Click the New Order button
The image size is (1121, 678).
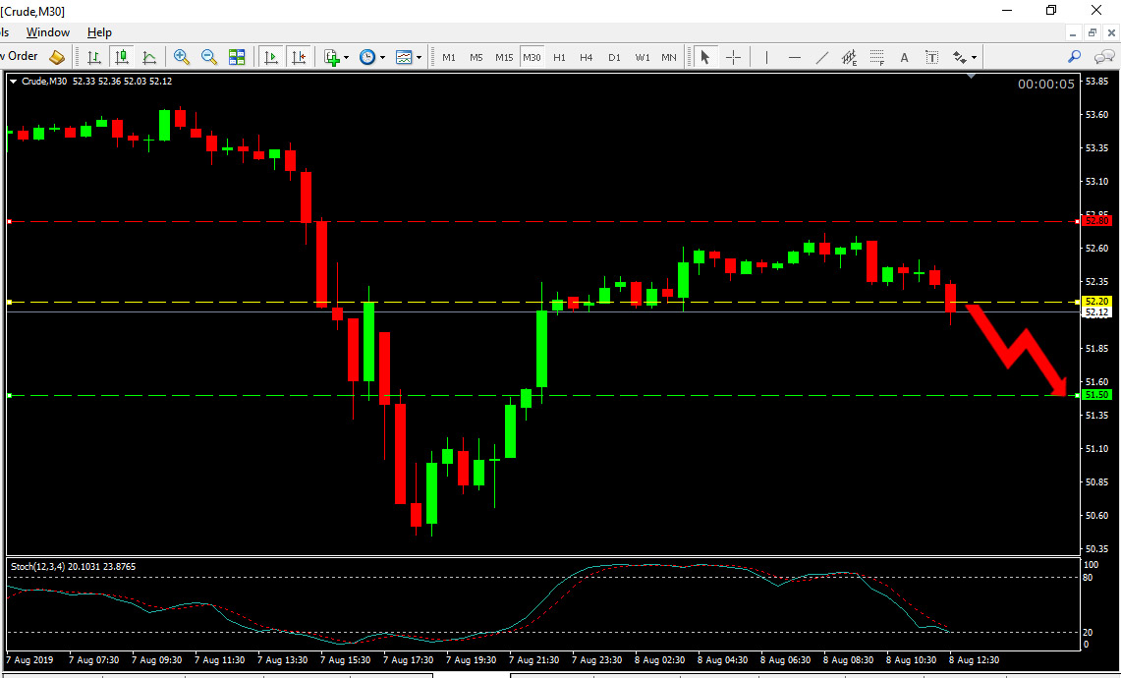20,56
